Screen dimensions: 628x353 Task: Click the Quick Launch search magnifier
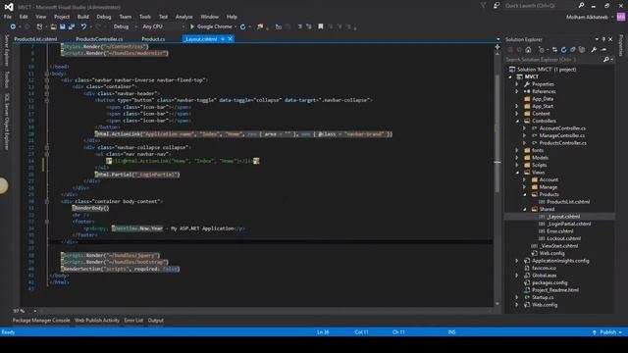(x=581, y=5)
